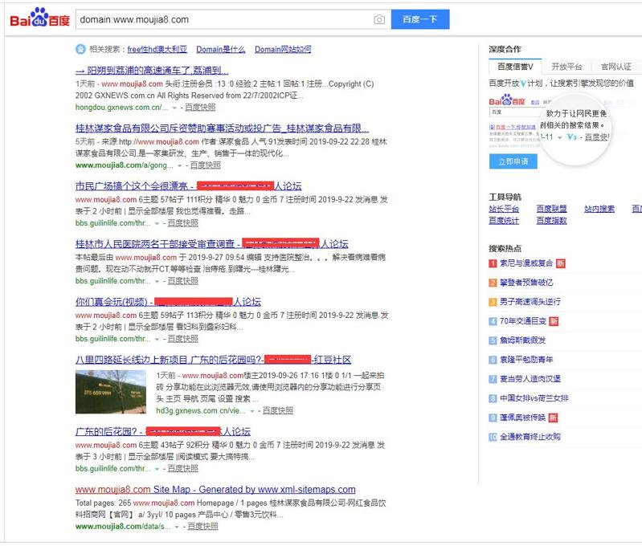This screenshot has height=550, width=642.
Task: Click 新 badge beside 索尼与漫威复合
Action: pos(561,263)
